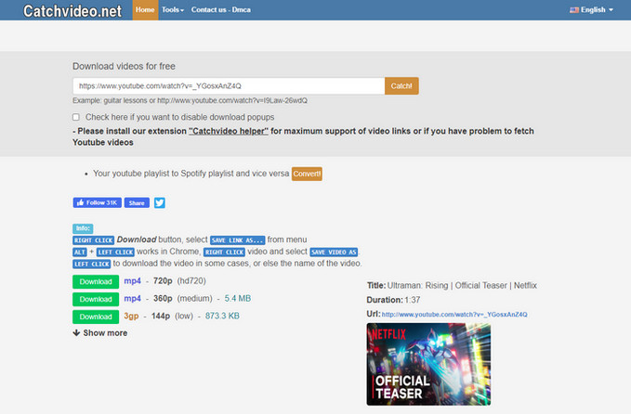
Task: Click the US flag language icon
Action: coord(574,10)
